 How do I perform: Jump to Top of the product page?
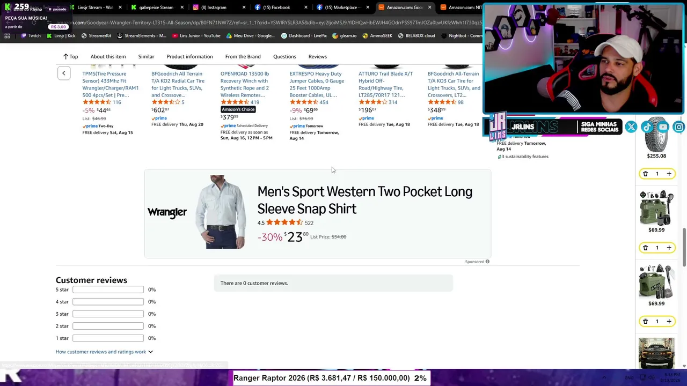pyautogui.click(x=70, y=56)
